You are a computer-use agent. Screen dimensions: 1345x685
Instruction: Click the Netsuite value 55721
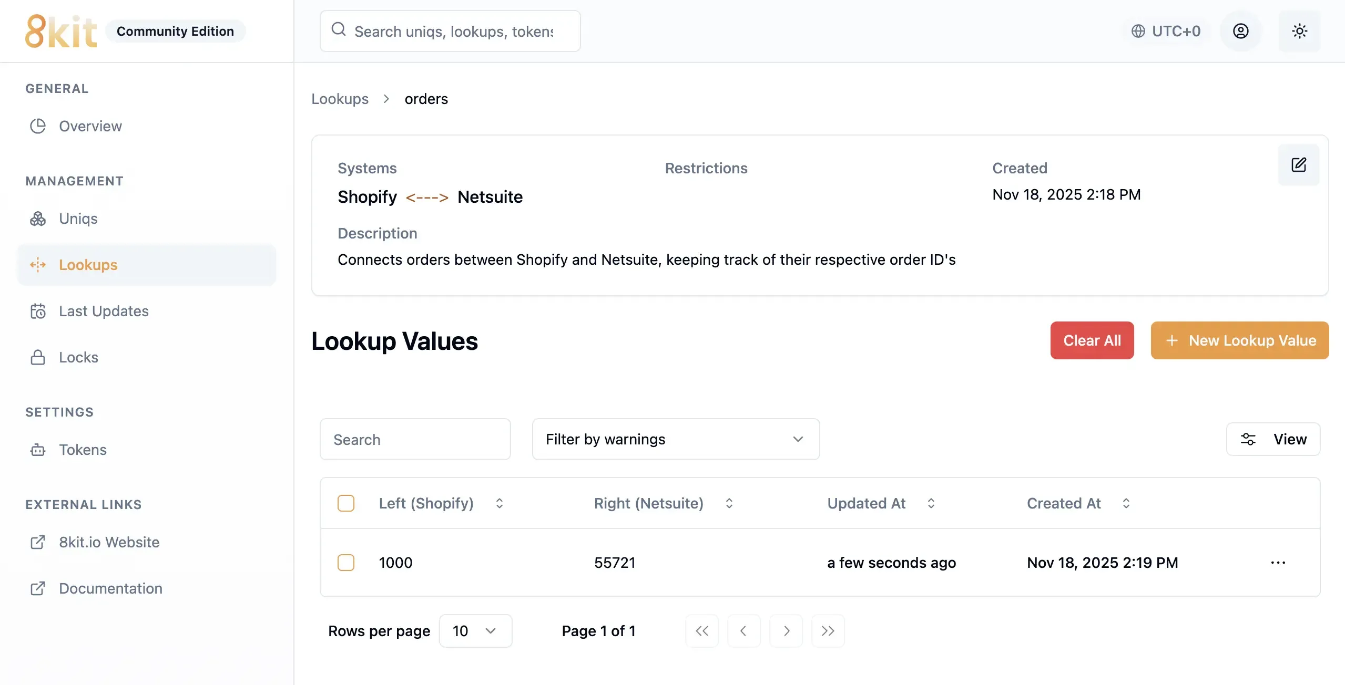tap(615, 563)
